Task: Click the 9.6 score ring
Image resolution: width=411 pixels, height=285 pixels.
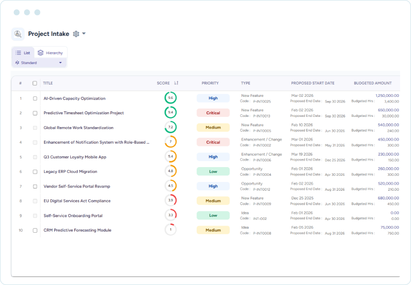Action: tap(171, 98)
